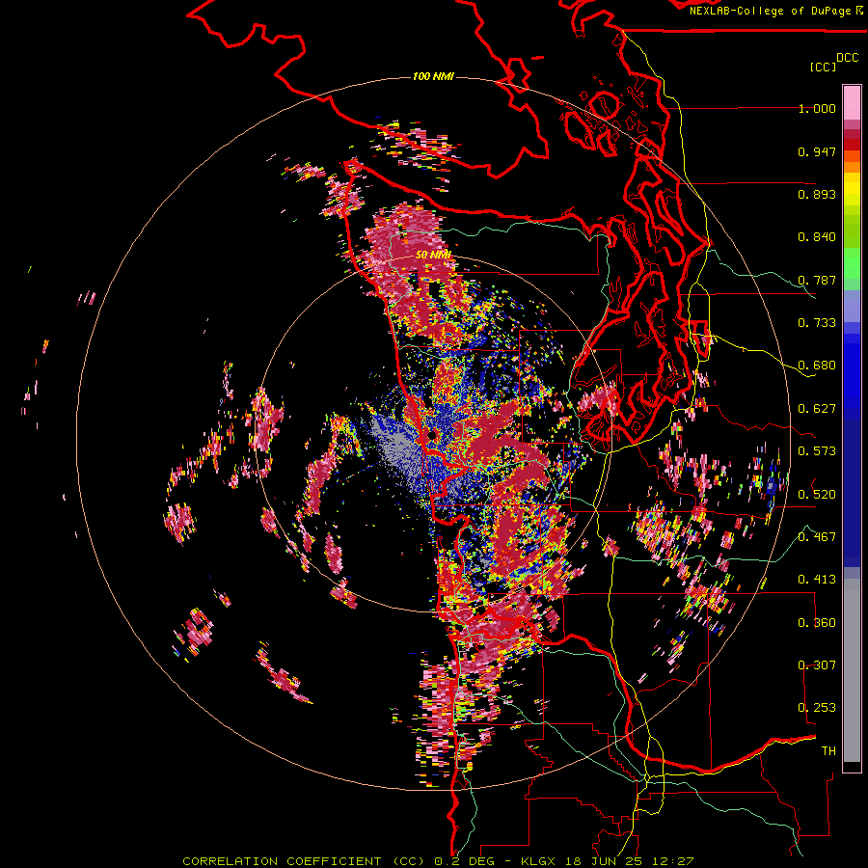Select the 0.253 legend value
Viewport: 868px width, 868px height.
[x=817, y=708]
